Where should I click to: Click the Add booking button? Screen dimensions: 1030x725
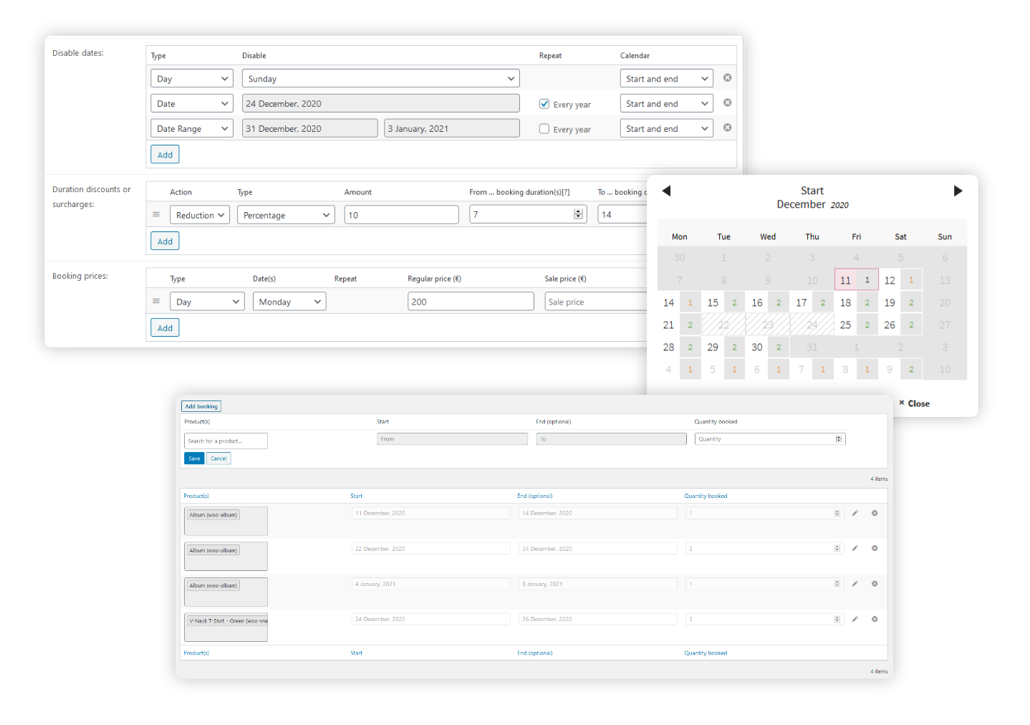[201, 405]
